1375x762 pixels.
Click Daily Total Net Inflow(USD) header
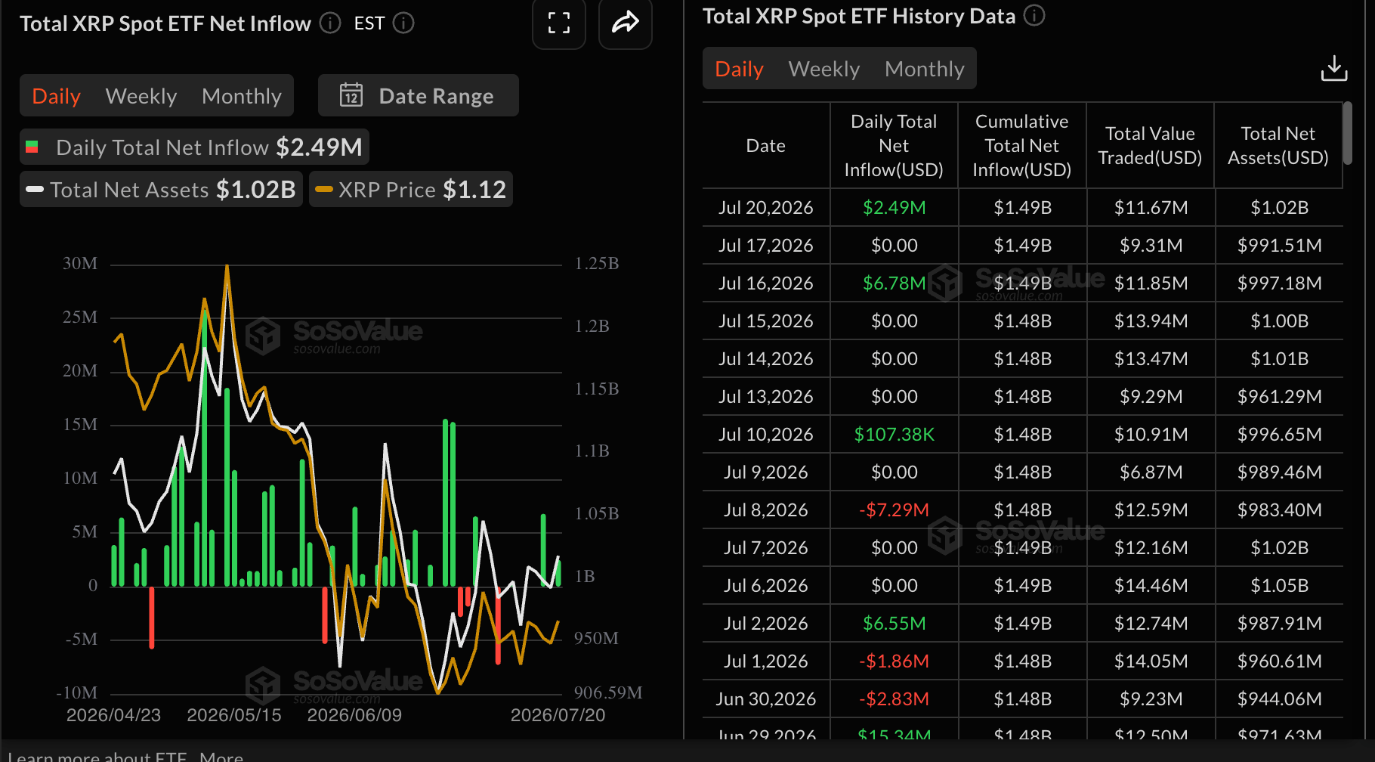(894, 146)
